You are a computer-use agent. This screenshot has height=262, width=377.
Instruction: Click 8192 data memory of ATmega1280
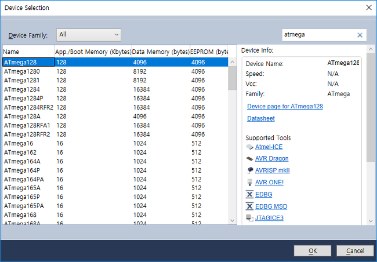click(140, 71)
